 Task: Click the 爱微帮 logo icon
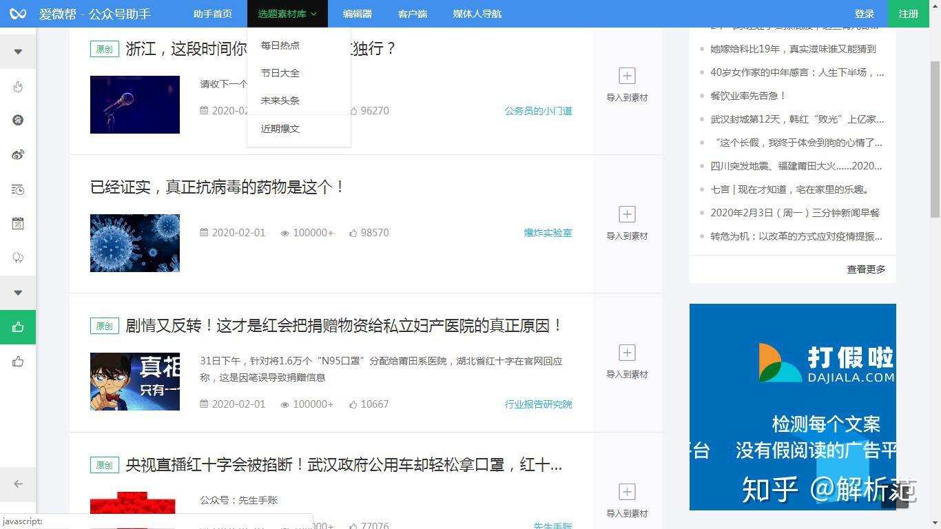point(18,14)
